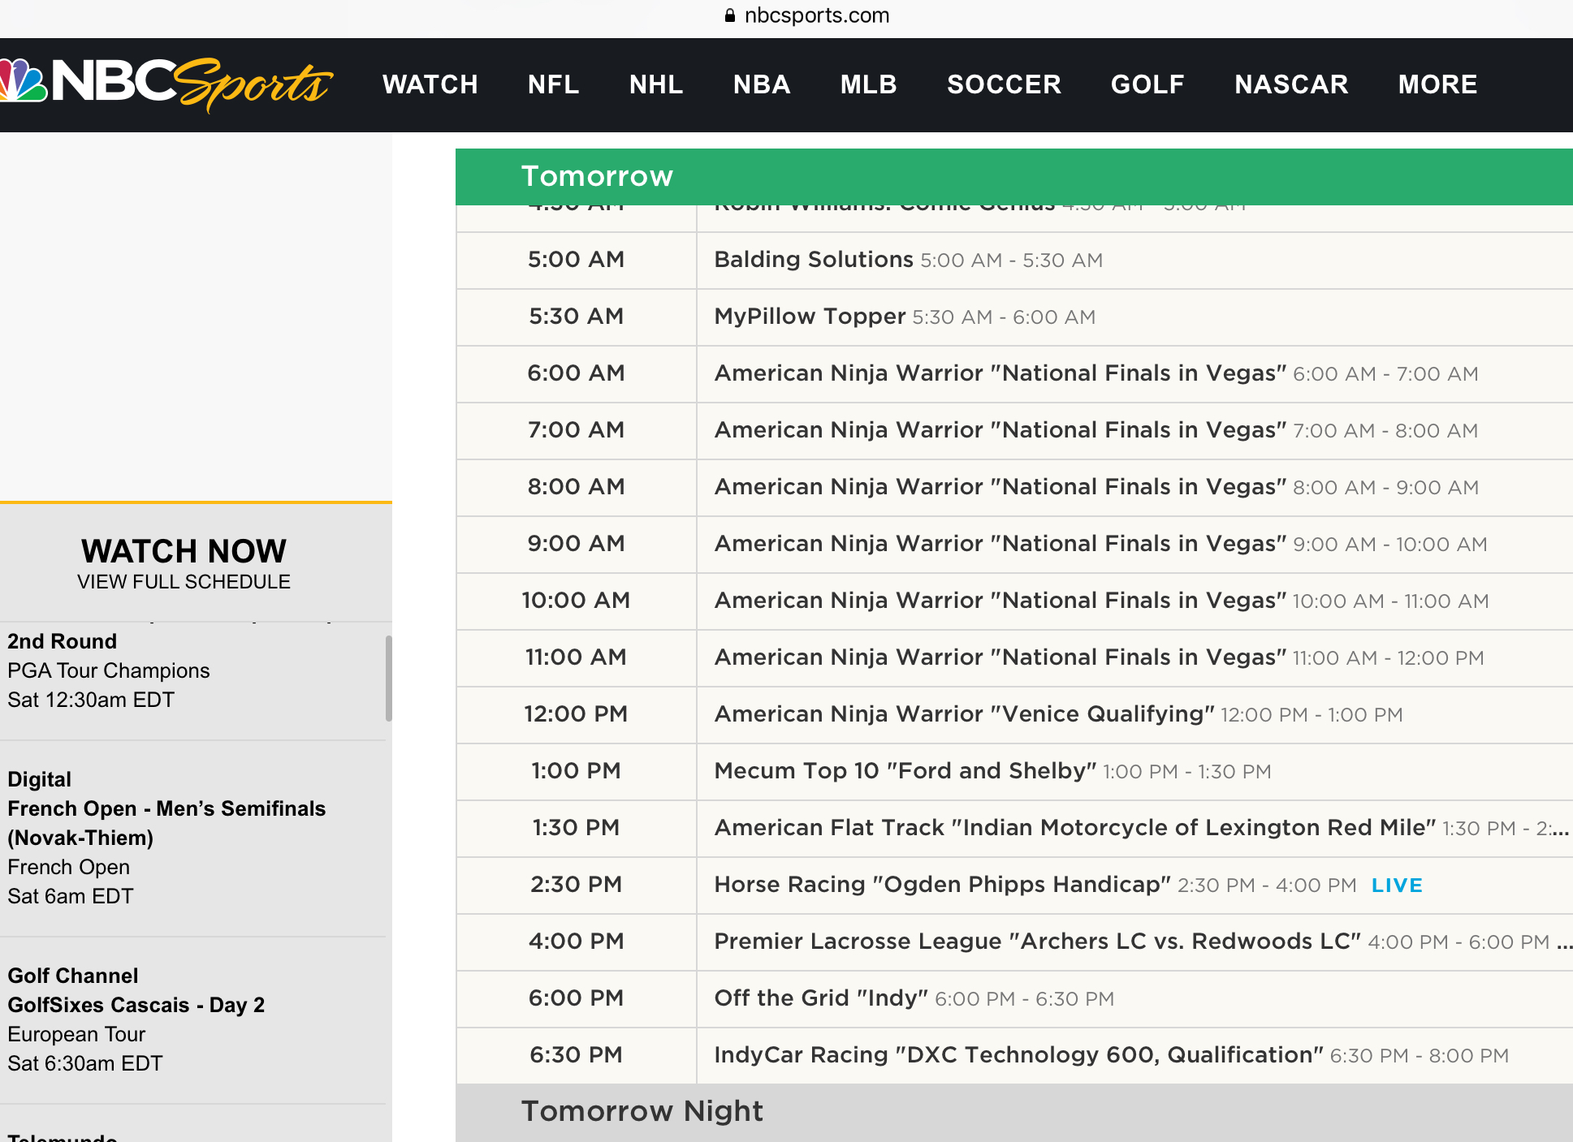
Task: Click the Watch Now sidebar scrollbar
Action: 388,679
